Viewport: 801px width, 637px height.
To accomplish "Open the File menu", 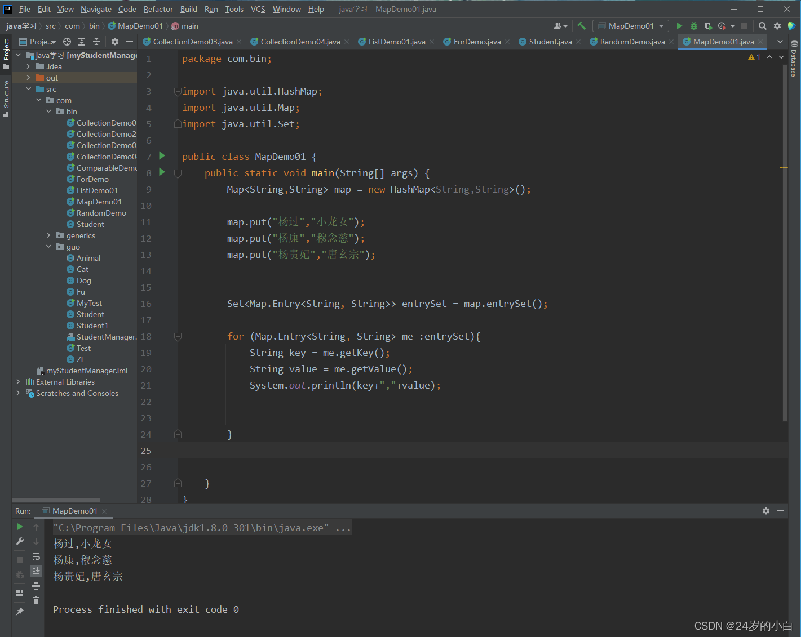I will coord(25,9).
